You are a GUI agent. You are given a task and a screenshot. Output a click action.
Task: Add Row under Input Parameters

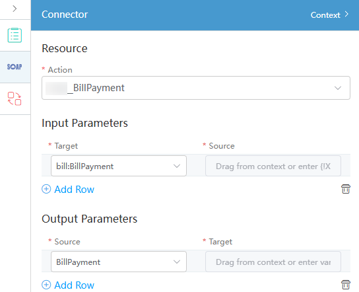pos(74,190)
